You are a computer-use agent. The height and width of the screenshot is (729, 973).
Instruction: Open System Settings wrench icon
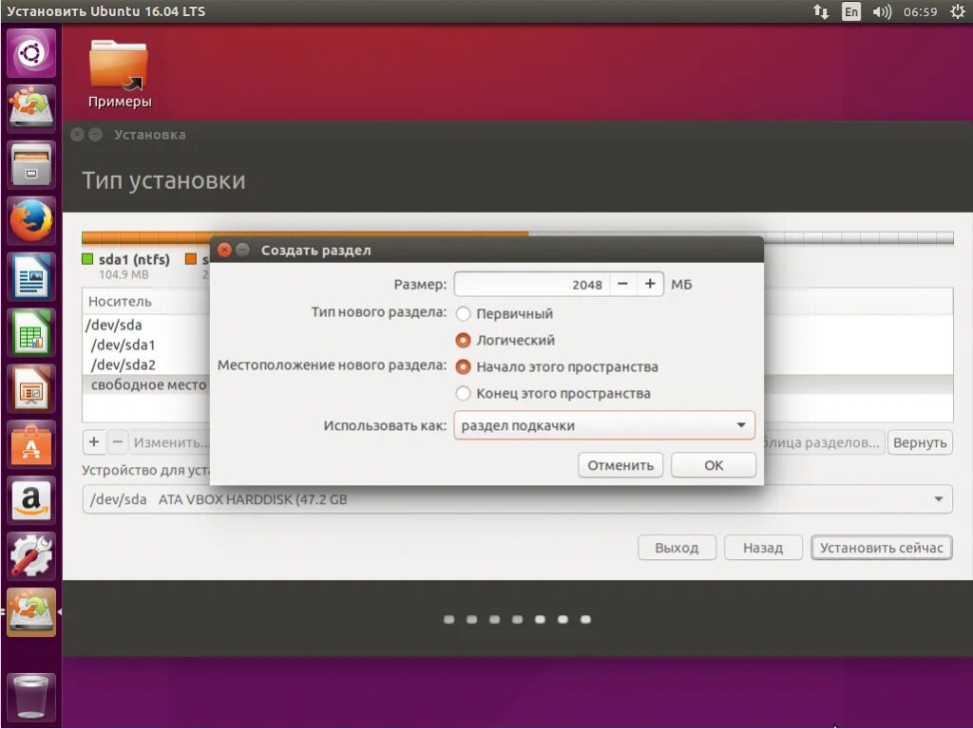(31, 556)
